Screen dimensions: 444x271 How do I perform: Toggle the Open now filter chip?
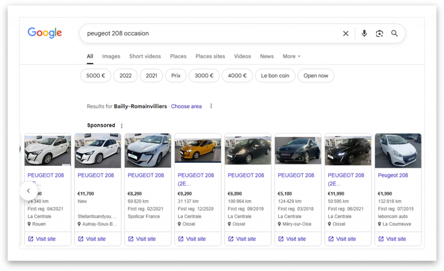tap(316, 75)
